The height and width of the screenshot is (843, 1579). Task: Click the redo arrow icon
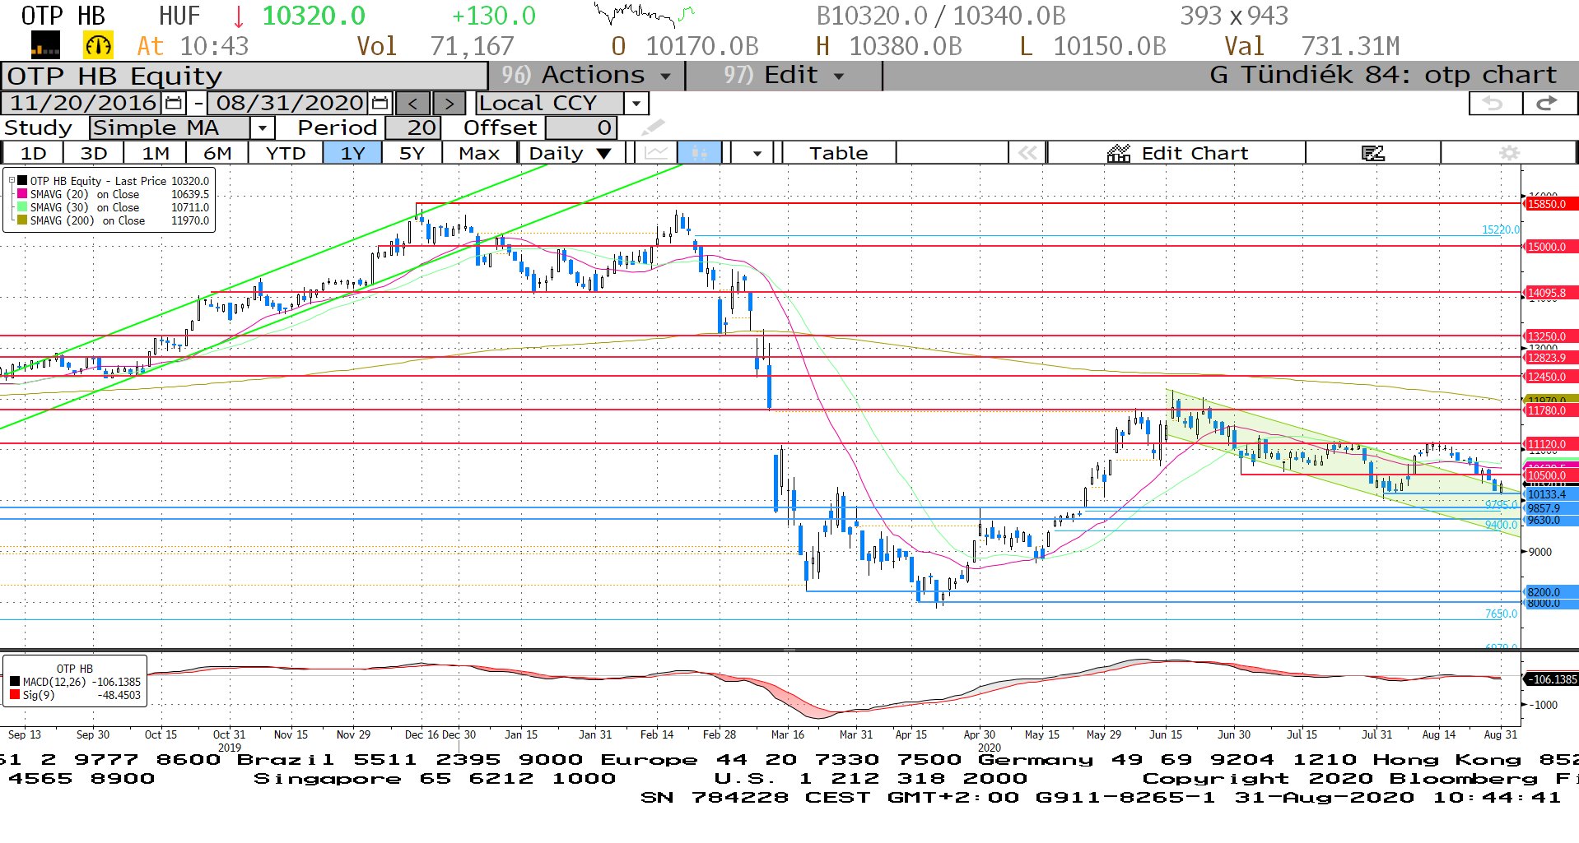(1549, 103)
